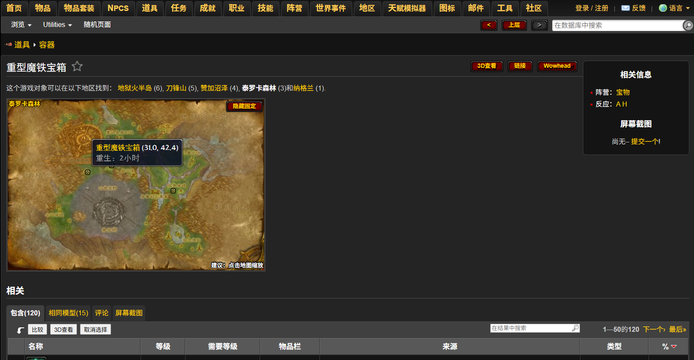Switch to the 屏幕截图 screenshots tab

point(129,313)
